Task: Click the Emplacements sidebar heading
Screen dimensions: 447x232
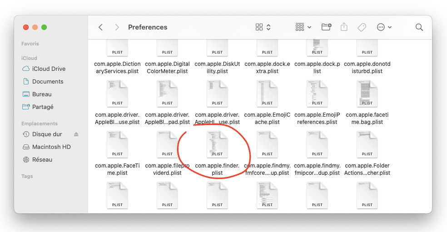Action: tap(40, 123)
